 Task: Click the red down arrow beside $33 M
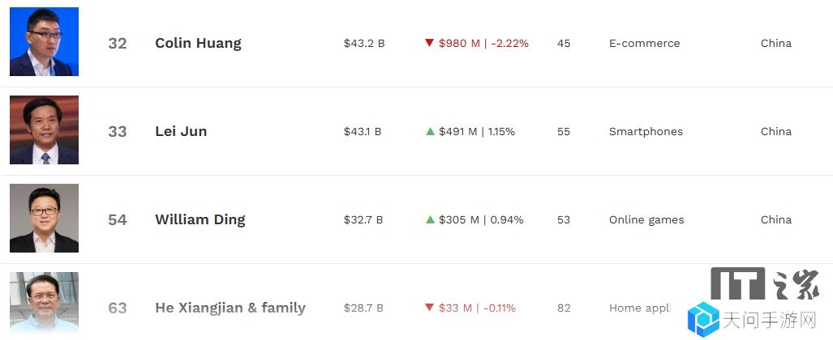pos(430,307)
